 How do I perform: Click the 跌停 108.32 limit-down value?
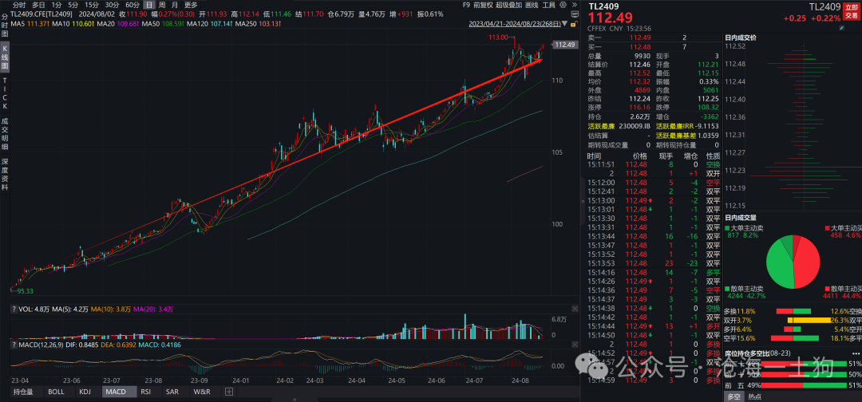coord(709,107)
